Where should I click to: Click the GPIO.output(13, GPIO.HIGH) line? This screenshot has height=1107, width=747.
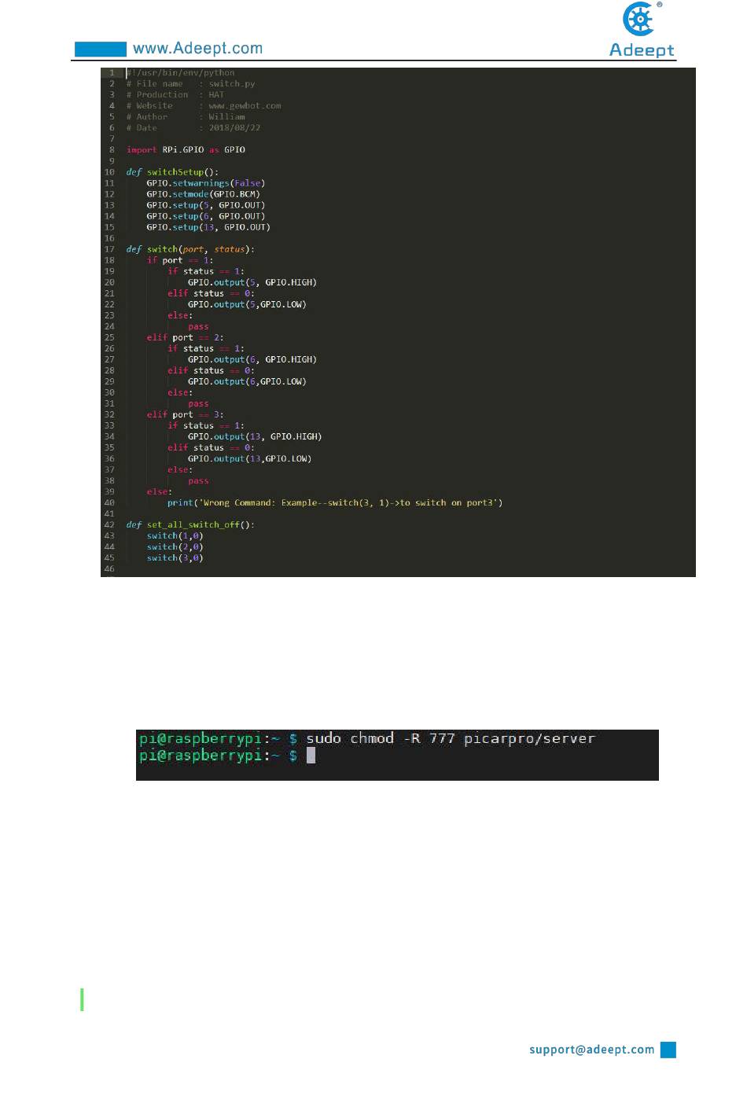[255, 436]
